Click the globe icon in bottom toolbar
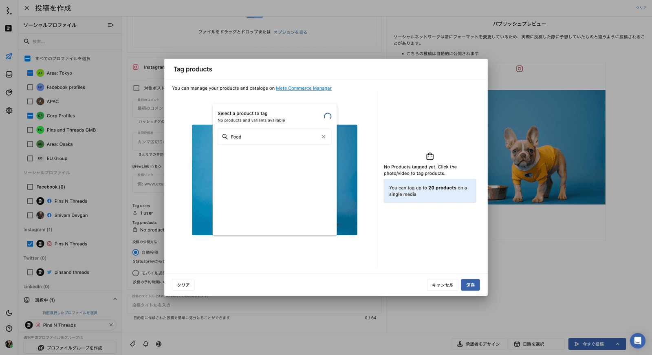Viewport: 652px width, 355px height. (x=159, y=344)
